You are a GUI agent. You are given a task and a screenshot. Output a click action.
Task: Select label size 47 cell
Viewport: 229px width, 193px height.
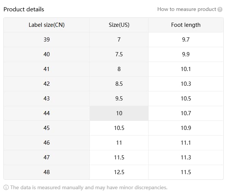coord(47,157)
